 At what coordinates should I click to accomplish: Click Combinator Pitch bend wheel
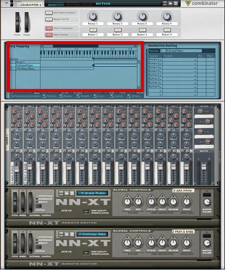17,22
